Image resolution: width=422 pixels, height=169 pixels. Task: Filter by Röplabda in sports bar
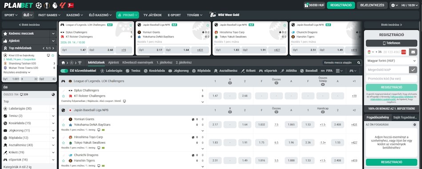pyautogui.click(x=202, y=71)
